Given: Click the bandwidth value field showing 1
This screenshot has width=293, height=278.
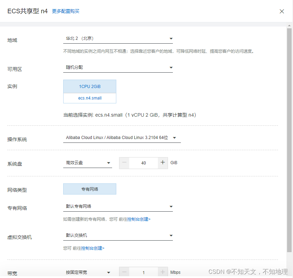Looking at the screenshot, I should pos(144,272).
